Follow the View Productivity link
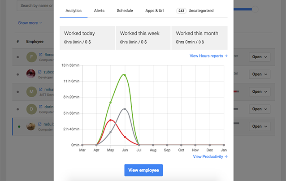The height and width of the screenshot is (181, 286). tap(210, 156)
